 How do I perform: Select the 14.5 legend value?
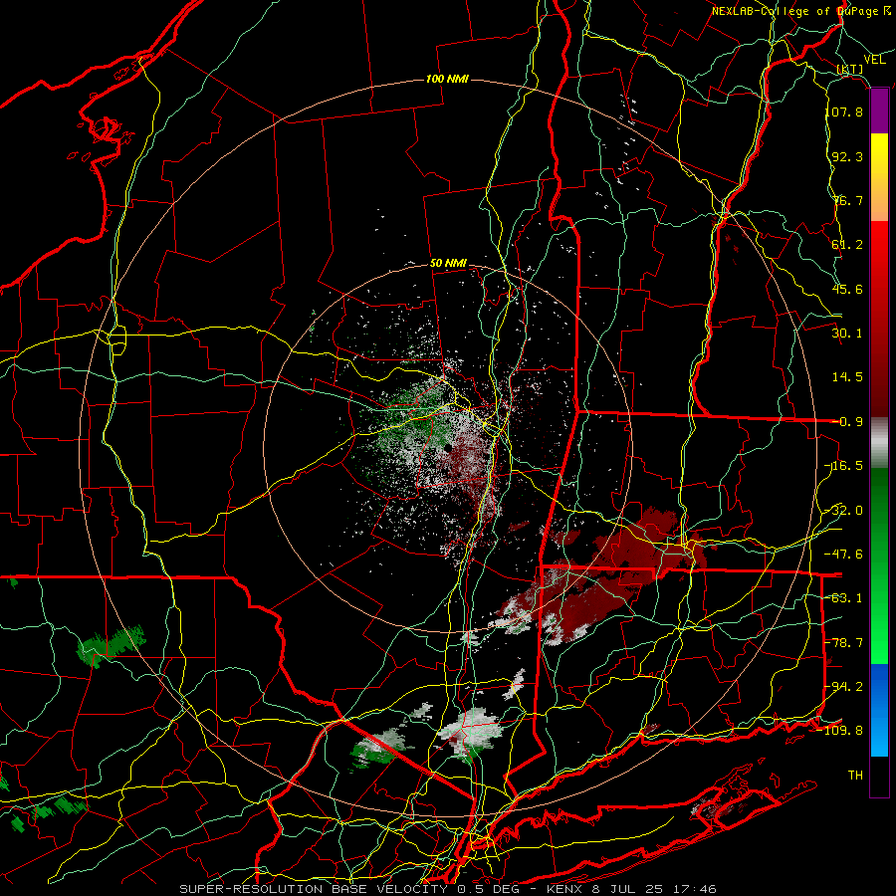847,377
